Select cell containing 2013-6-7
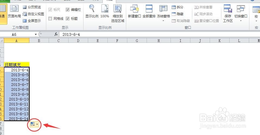The width and height of the screenshot is (260, 135). coord(17,84)
